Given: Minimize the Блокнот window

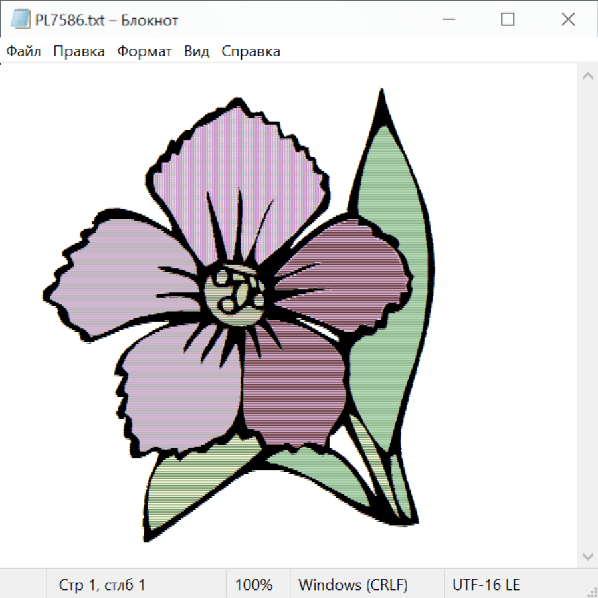Looking at the screenshot, I should coord(447,20).
